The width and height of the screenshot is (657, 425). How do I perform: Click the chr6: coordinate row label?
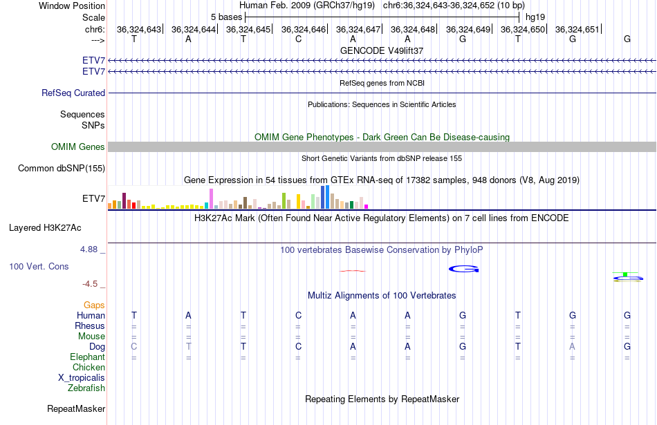(x=95, y=29)
